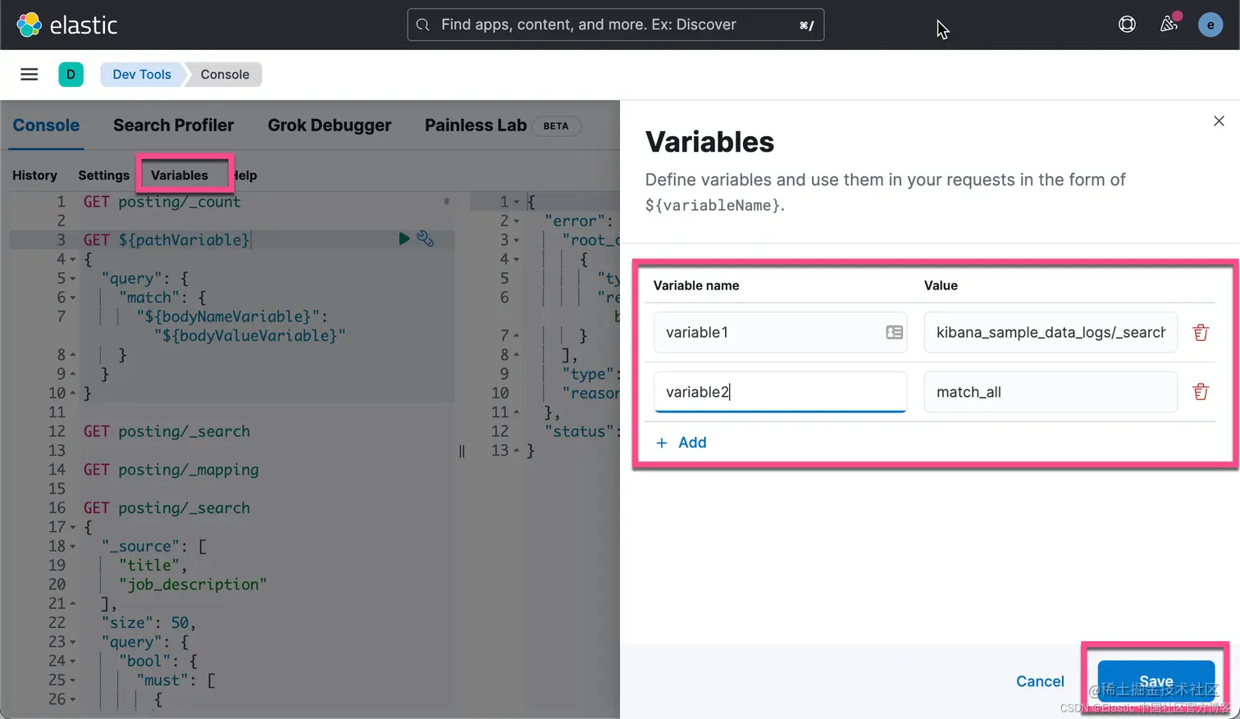Screen dimensions: 1240x719
Task: Run the request with the play icon
Action: [x=403, y=239]
